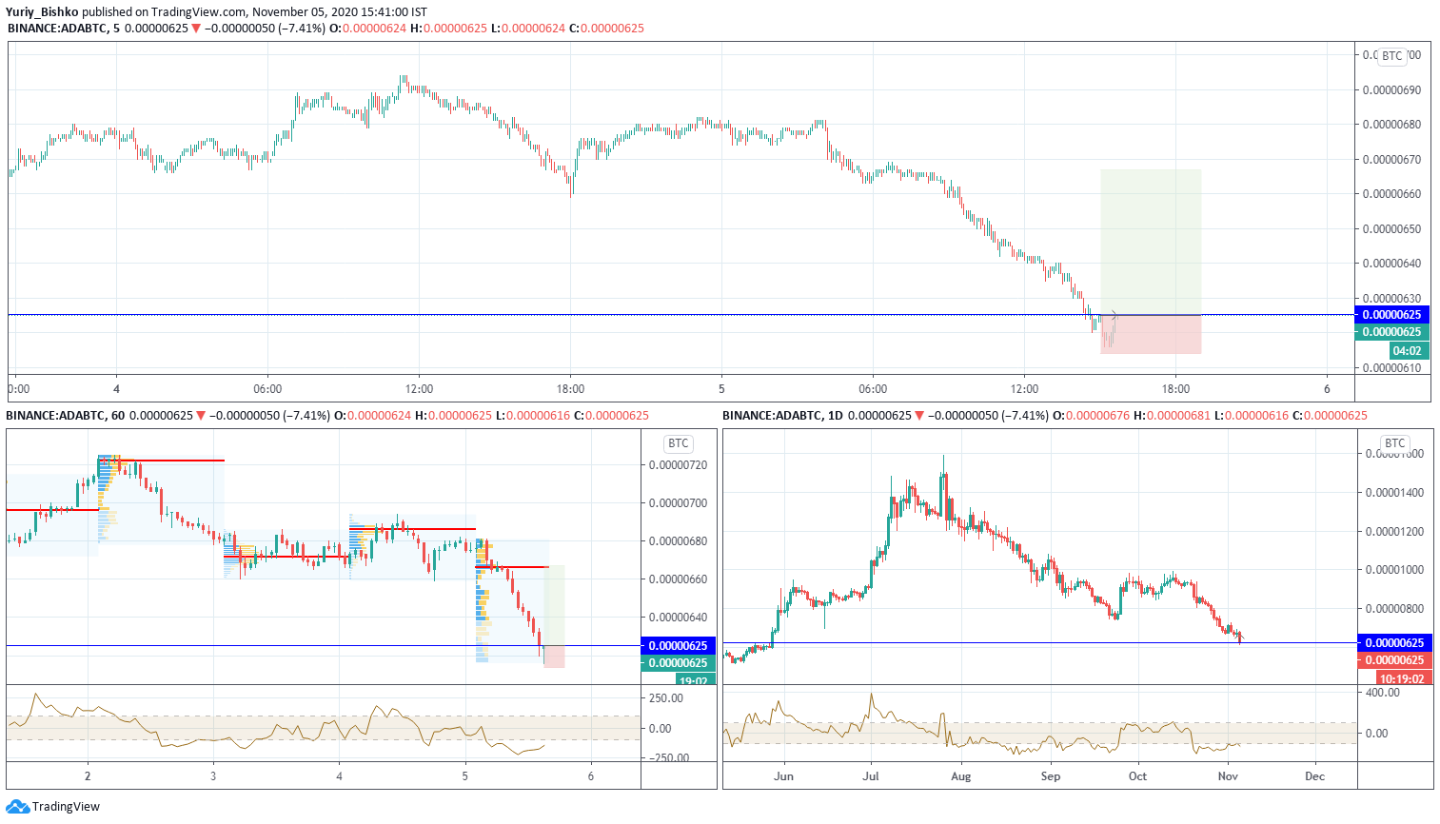The image size is (1440, 824).
Task: Select the green 0.00000625 last-price tag on 5-minute chart
Action: (x=1391, y=332)
